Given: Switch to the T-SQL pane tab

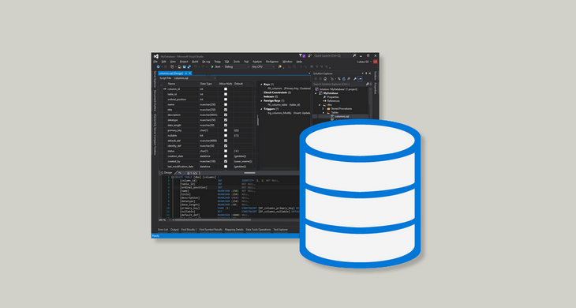Looking at the screenshot, I should (x=193, y=173).
